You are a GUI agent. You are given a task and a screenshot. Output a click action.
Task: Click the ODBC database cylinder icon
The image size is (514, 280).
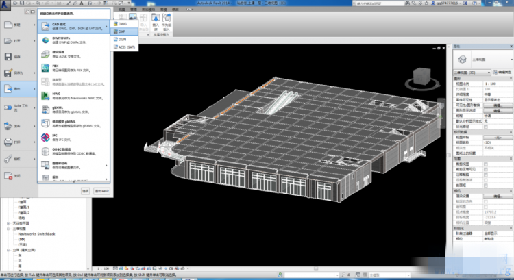pyautogui.click(x=45, y=151)
